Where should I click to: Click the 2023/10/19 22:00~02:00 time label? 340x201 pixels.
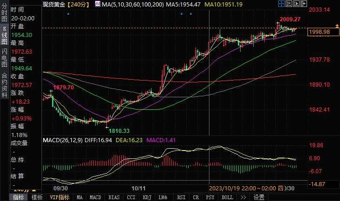246,188
